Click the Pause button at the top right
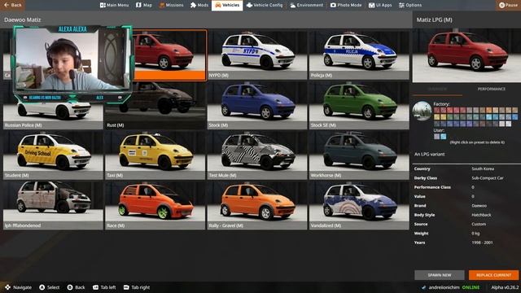The width and height of the screenshot is (521, 293). coord(508,5)
